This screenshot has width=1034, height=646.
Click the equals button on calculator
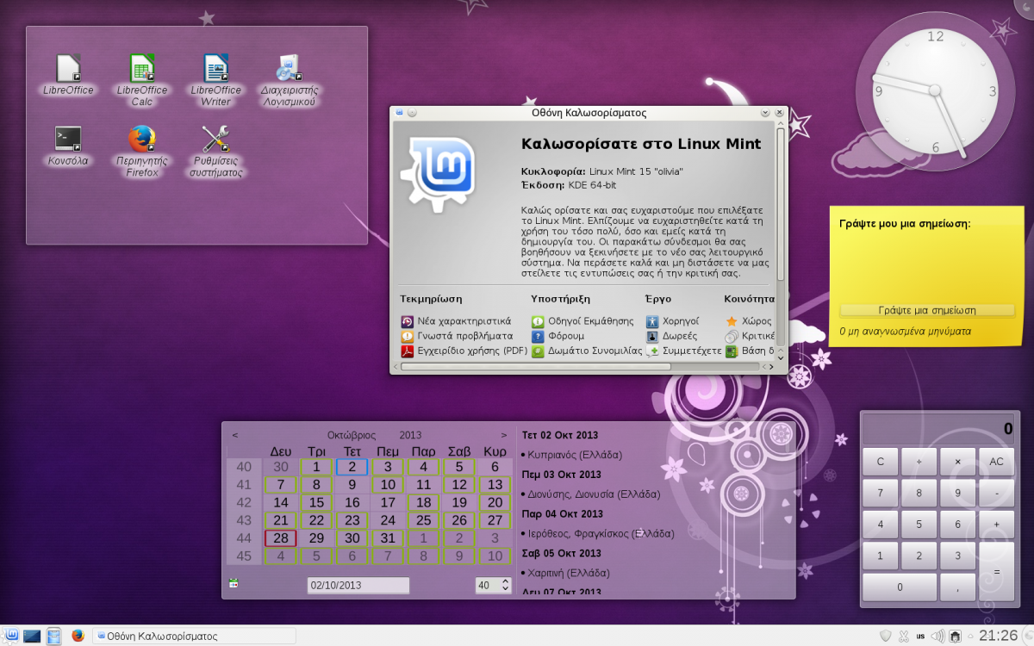pos(996,571)
